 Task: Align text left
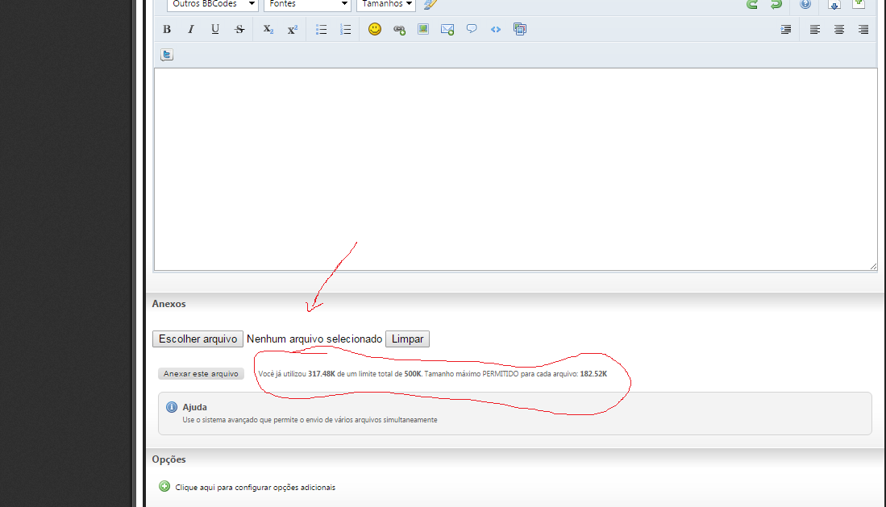(815, 29)
